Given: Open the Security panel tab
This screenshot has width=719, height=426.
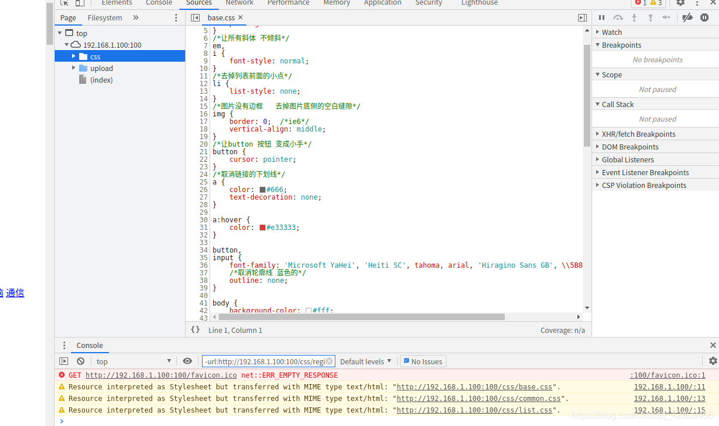Looking at the screenshot, I should pyautogui.click(x=428, y=3).
